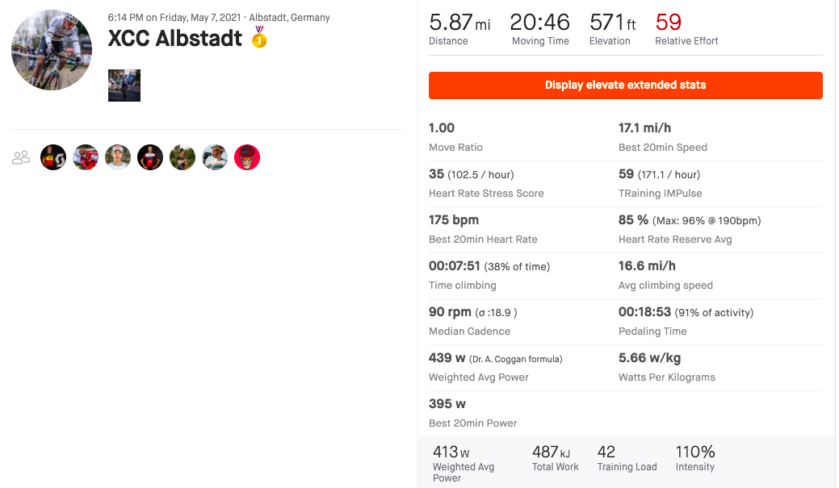The image size is (839, 488).
Task: Click the fourth avatar on the black background
Action: 150,157
